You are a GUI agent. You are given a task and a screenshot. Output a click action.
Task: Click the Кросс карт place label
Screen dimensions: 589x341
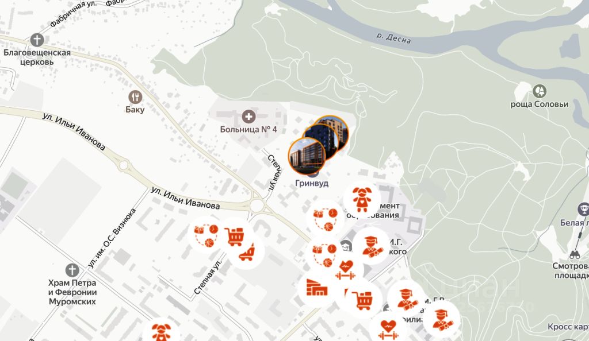coord(568,327)
